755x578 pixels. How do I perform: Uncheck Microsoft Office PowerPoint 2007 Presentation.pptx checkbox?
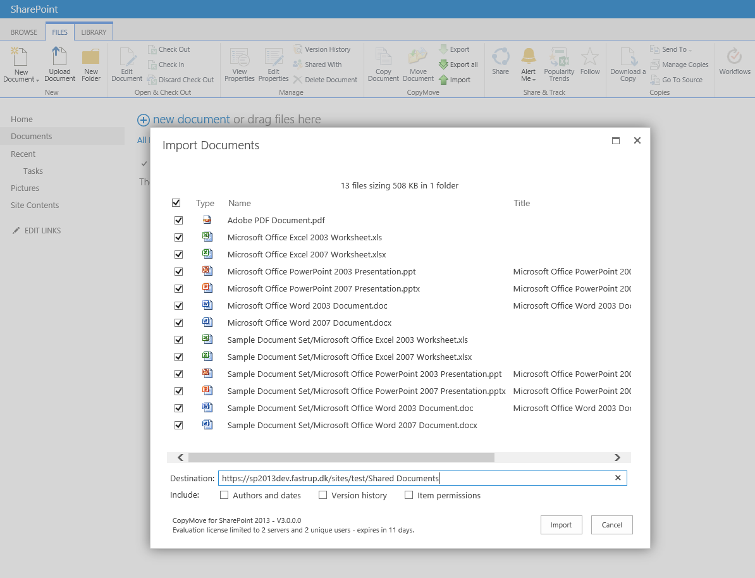179,288
